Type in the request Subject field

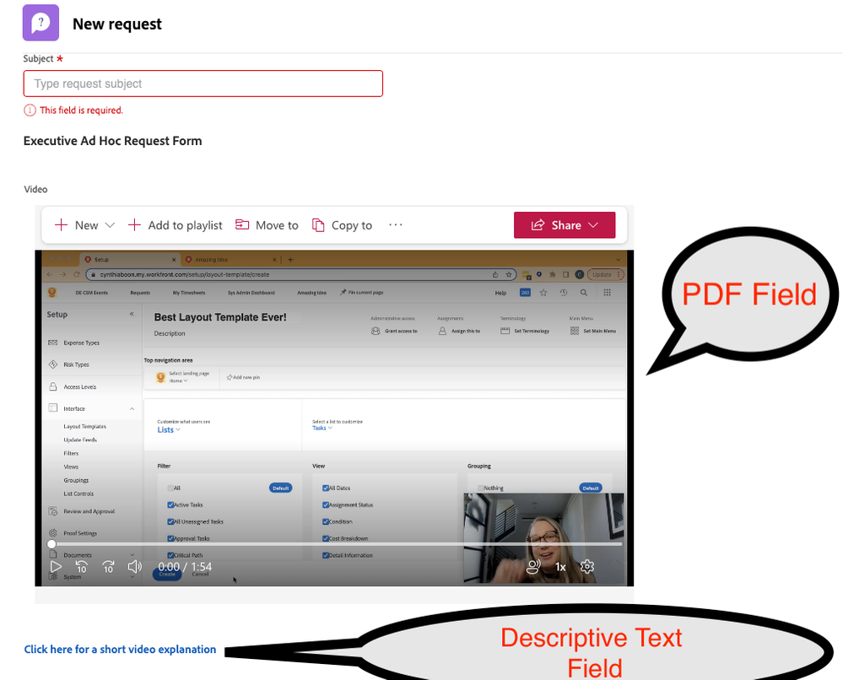point(203,84)
